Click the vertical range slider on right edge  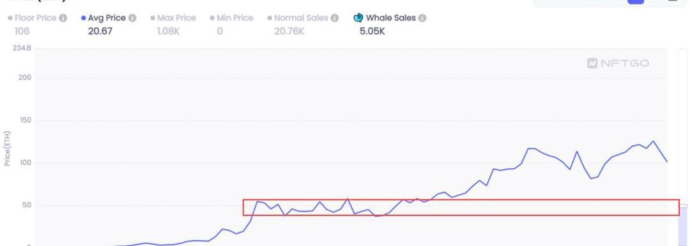tap(684, 147)
